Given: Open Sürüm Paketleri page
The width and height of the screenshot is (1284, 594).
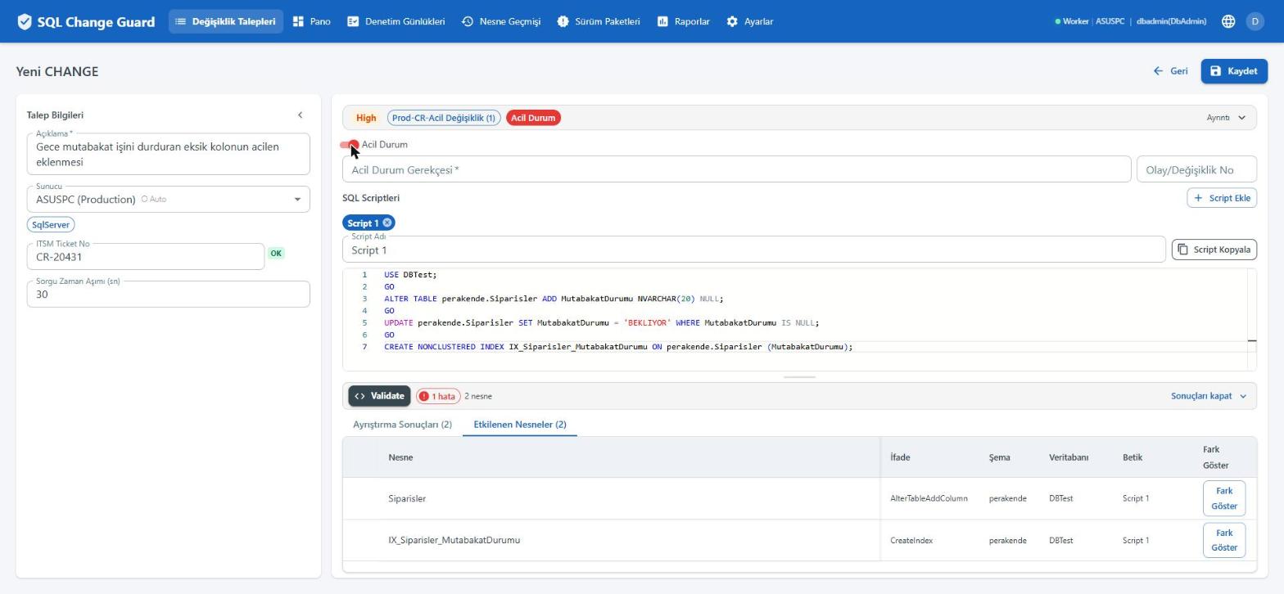Looking at the screenshot, I should point(599,22).
